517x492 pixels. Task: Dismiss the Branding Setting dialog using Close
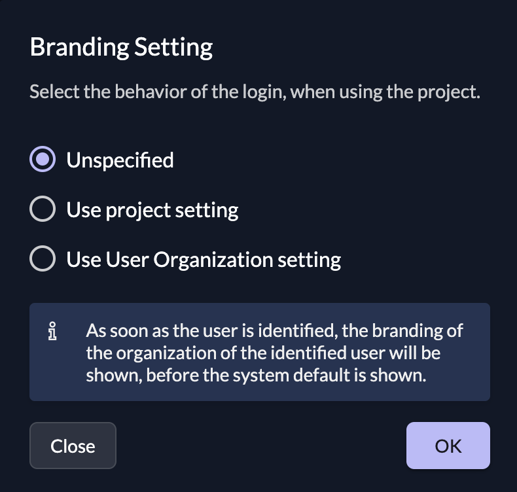point(73,446)
